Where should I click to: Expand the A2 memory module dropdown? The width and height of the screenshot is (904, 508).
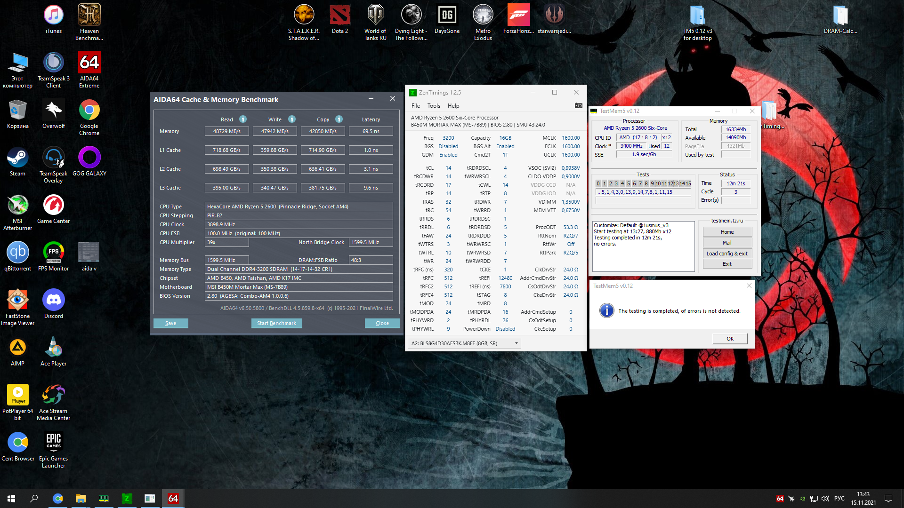pos(516,343)
